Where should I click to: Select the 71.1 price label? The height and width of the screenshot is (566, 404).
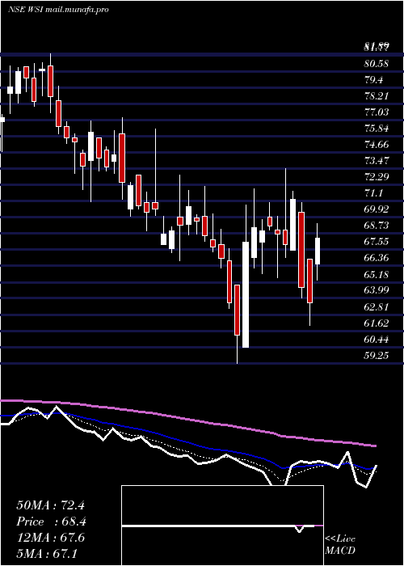[x=373, y=193]
